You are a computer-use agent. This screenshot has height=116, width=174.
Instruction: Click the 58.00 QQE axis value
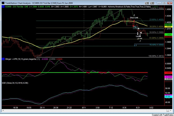[168, 88]
